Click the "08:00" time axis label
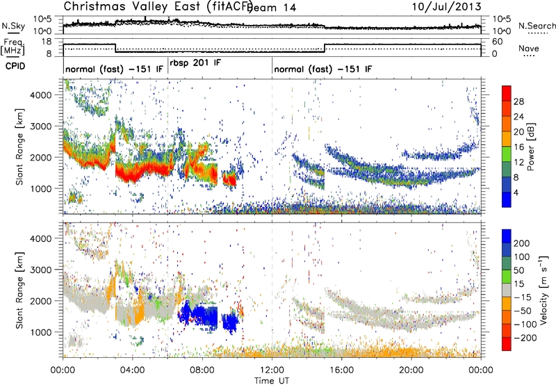The width and height of the screenshot is (556, 385). point(202,370)
